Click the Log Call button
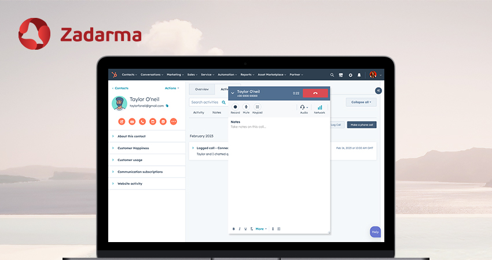The width and height of the screenshot is (492, 260). coord(336,125)
